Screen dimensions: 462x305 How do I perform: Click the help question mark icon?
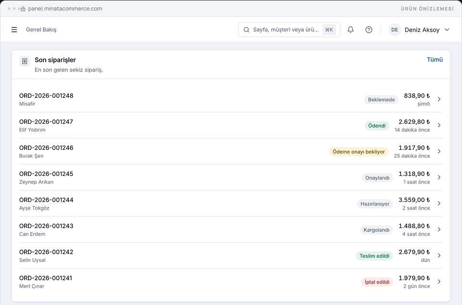click(369, 29)
